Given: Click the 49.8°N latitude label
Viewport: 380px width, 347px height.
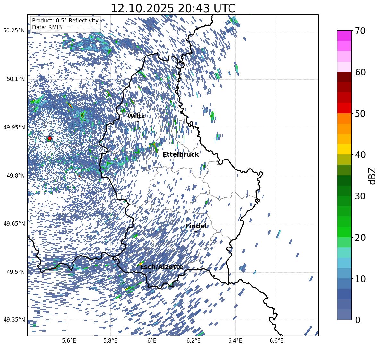Looking at the screenshot, I should point(16,176).
